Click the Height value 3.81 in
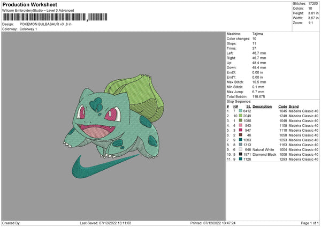The height and width of the screenshot is (227, 321). click(x=313, y=13)
